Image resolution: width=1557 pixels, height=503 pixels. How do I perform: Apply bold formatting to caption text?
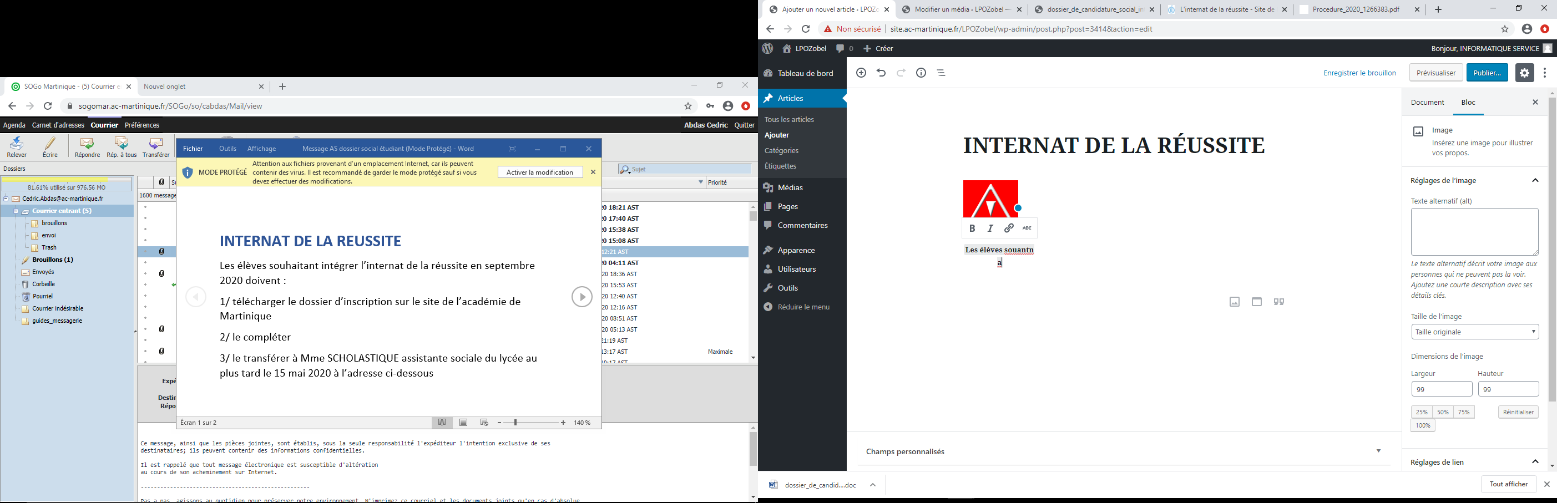[972, 228]
